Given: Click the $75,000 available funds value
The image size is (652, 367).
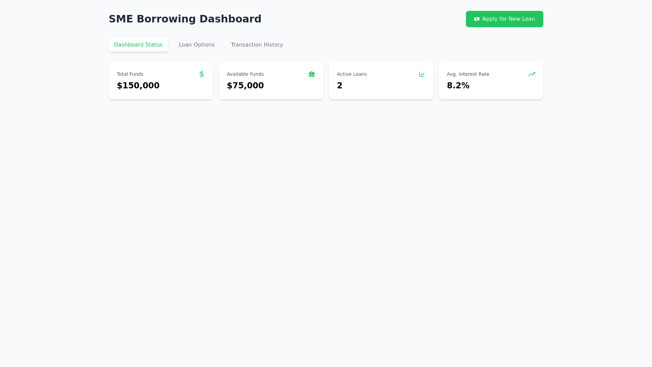Looking at the screenshot, I should [245, 86].
